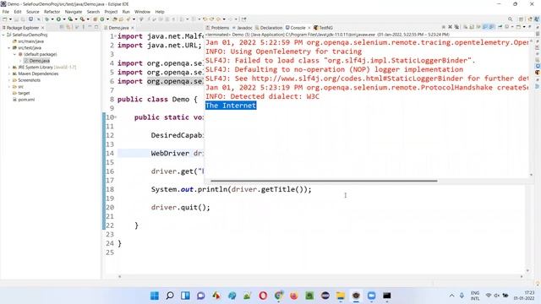
Task: Collapse the src/test/java folder node
Action: pos(9,47)
